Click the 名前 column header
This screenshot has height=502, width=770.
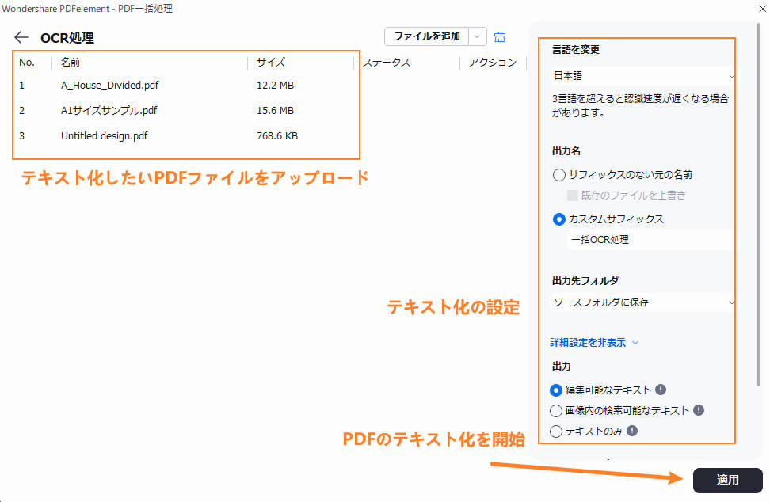(69, 63)
